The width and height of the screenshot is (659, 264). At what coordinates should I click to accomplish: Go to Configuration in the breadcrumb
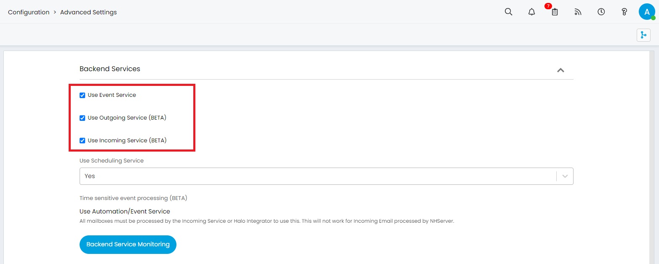29,12
